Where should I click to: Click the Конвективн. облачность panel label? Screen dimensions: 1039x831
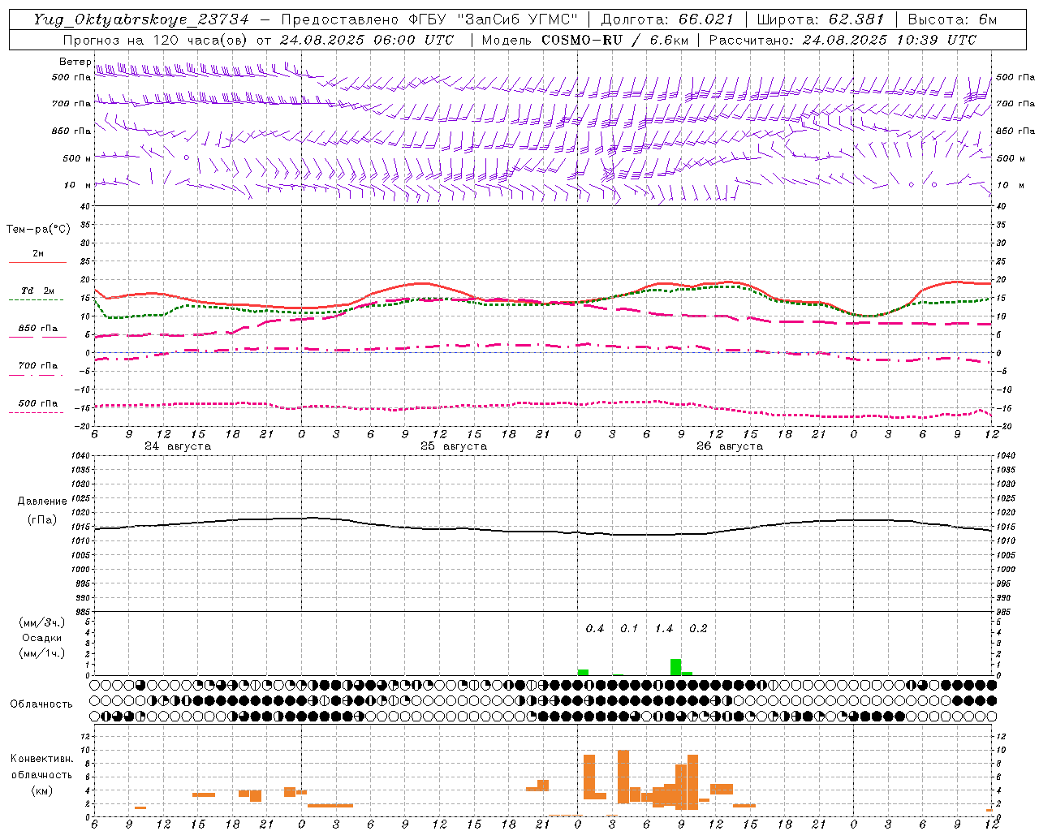[x=41, y=767]
